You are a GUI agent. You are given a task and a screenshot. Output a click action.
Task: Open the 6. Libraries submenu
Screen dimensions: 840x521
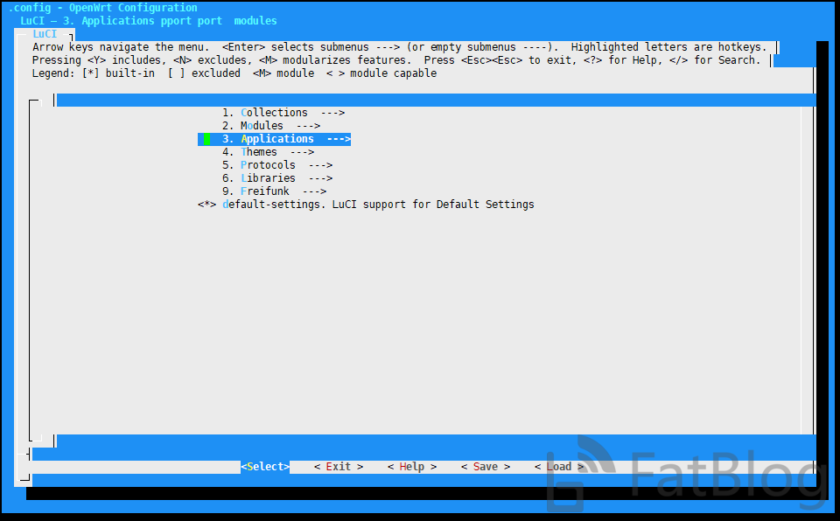(x=277, y=177)
